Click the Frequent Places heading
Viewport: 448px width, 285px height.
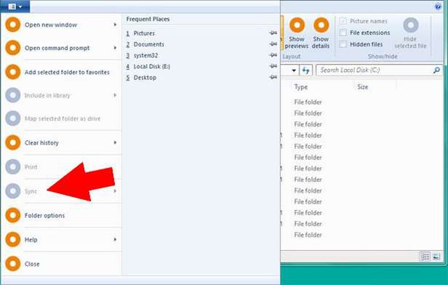pyautogui.click(x=148, y=19)
